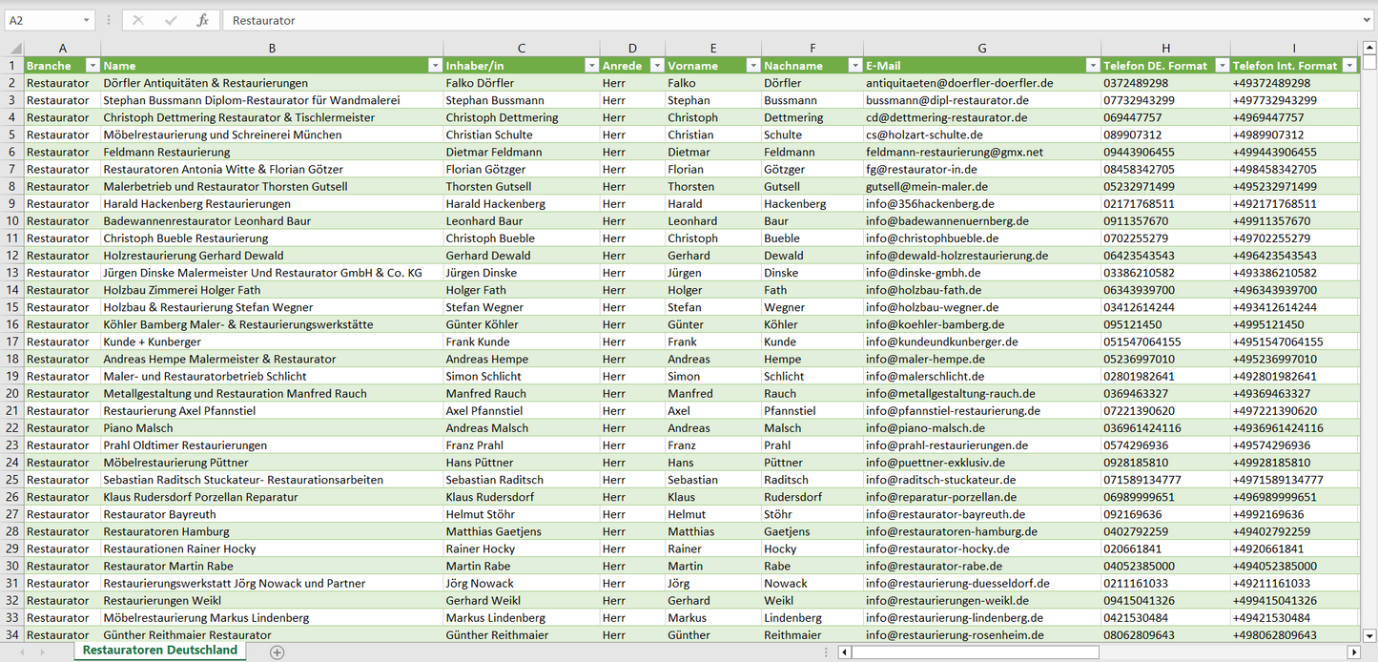The image size is (1378, 662).
Task: Open the Name Box dropdown arrow
Action: (x=86, y=20)
